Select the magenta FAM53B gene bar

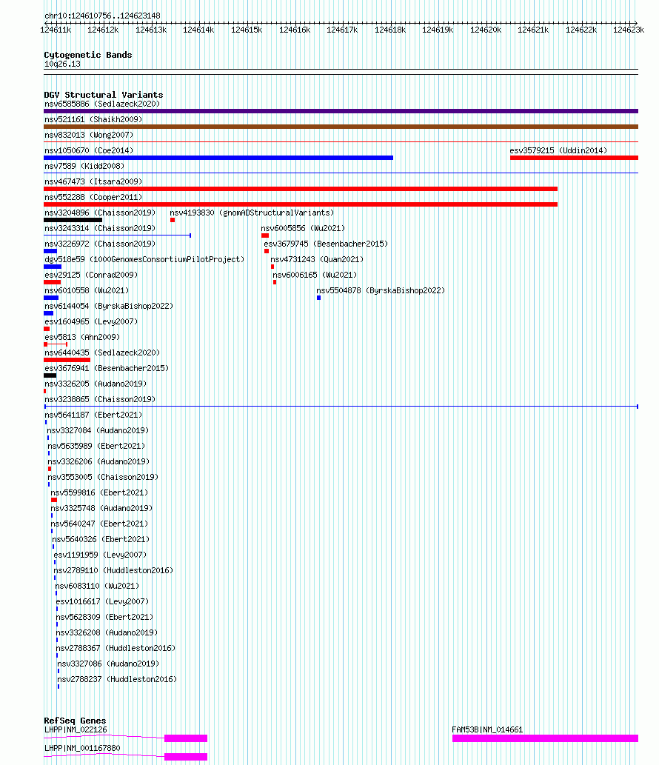[545, 738]
